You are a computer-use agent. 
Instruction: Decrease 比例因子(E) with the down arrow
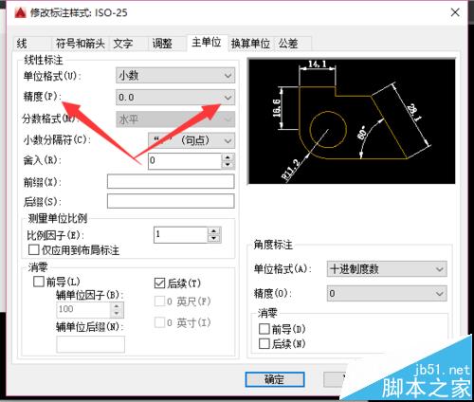click(214, 239)
